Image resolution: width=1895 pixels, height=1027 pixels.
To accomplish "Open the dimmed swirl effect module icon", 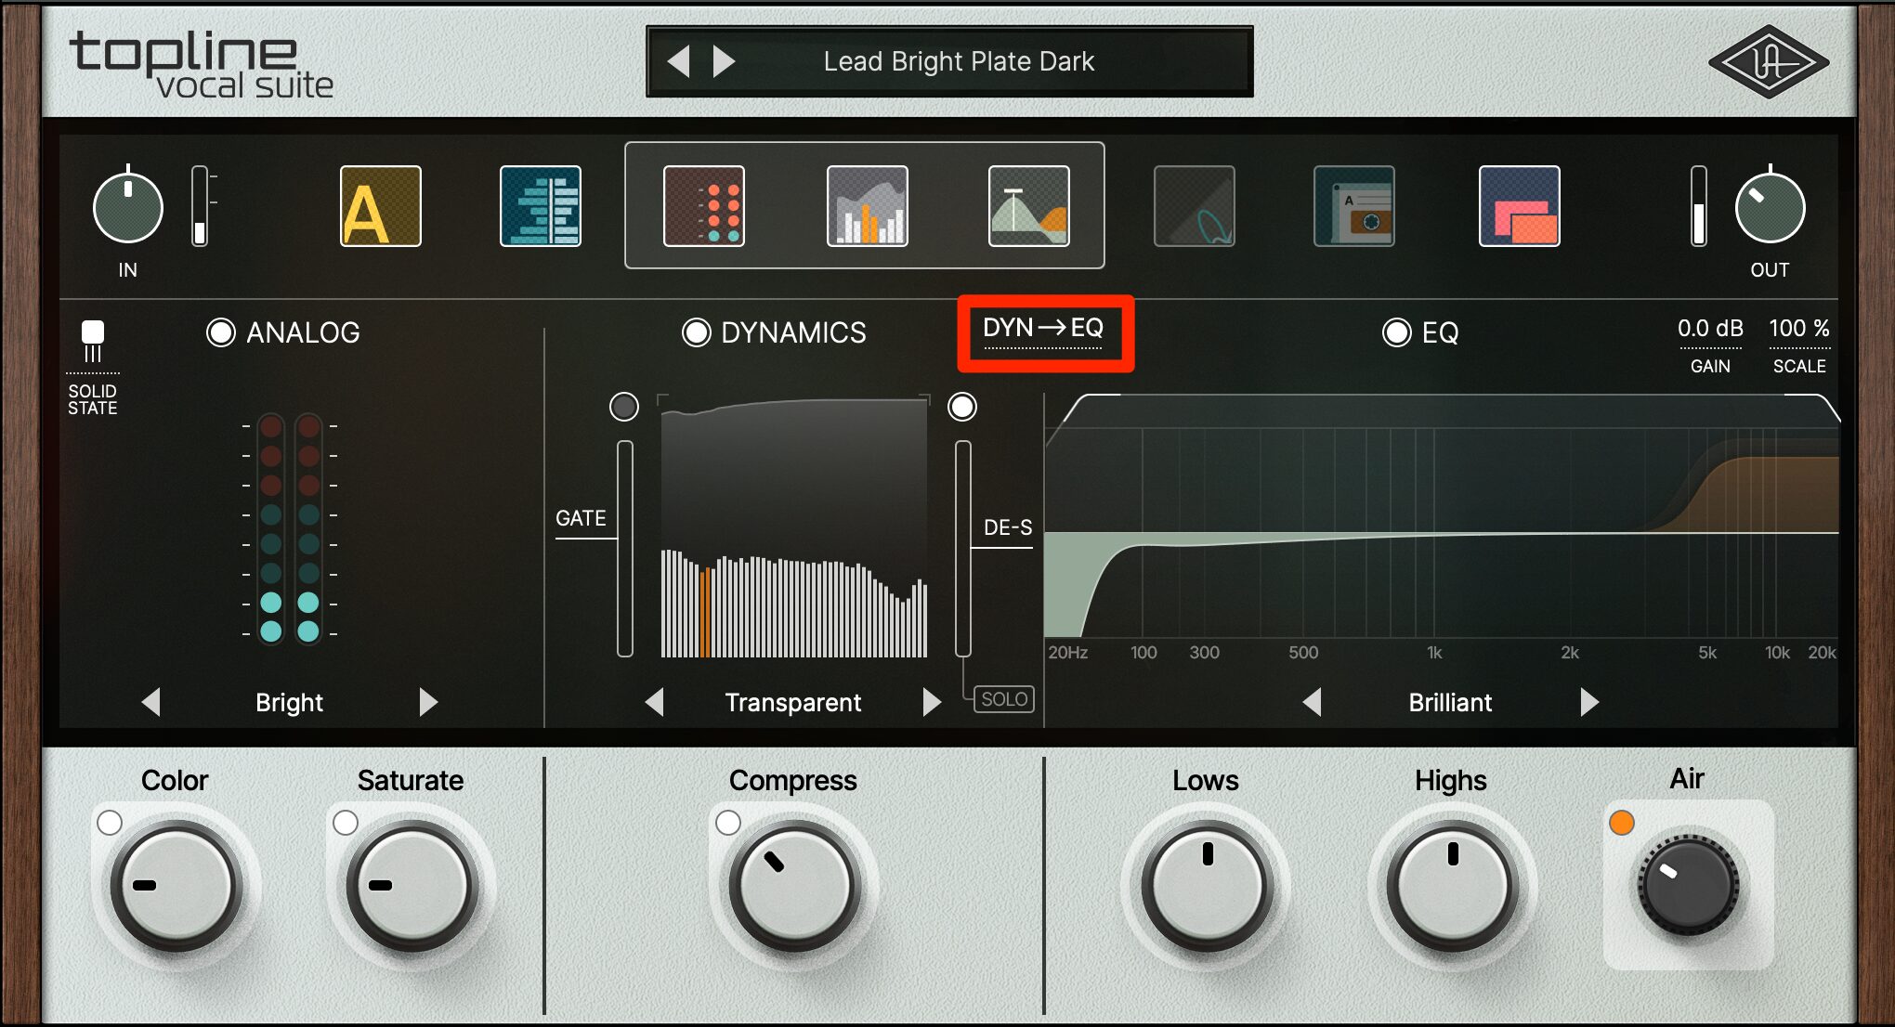I will pyautogui.click(x=1195, y=206).
